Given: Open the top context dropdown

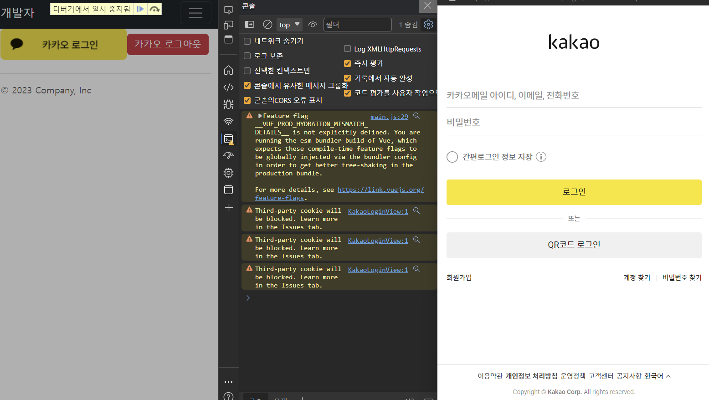Looking at the screenshot, I should click(289, 25).
